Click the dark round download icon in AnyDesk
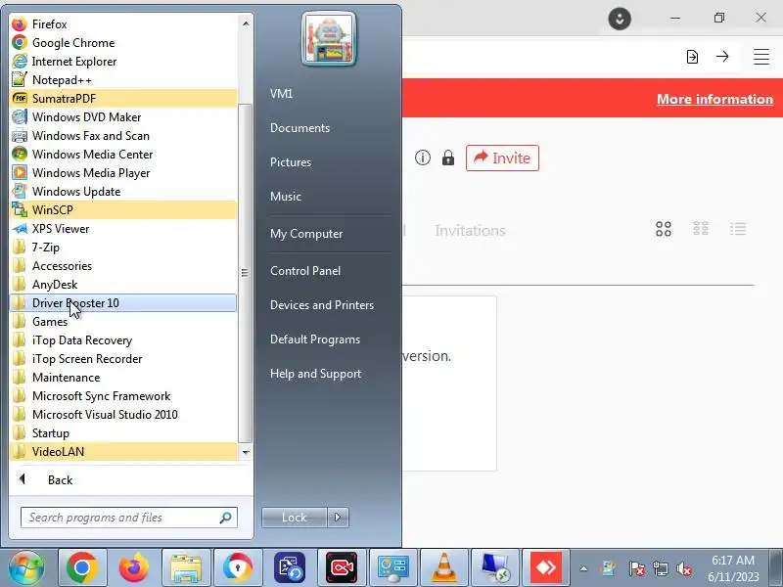The height and width of the screenshot is (587, 783). click(x=620, y=19)
